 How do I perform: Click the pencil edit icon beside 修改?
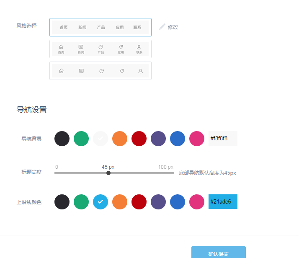point(162,27)
